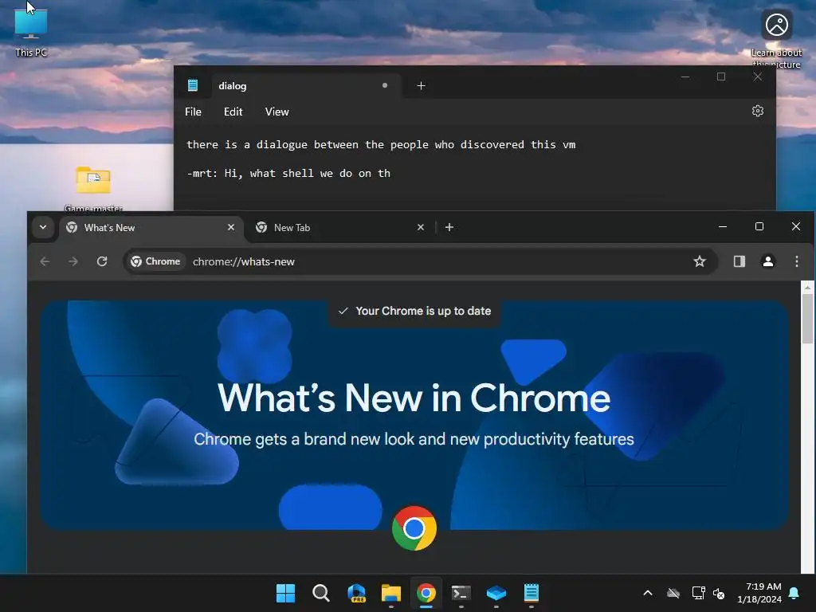Image resolution: width=816 pixels, height=612 pixels.
Task: Click the muted volume tray icon
Action: coord(720,593)
